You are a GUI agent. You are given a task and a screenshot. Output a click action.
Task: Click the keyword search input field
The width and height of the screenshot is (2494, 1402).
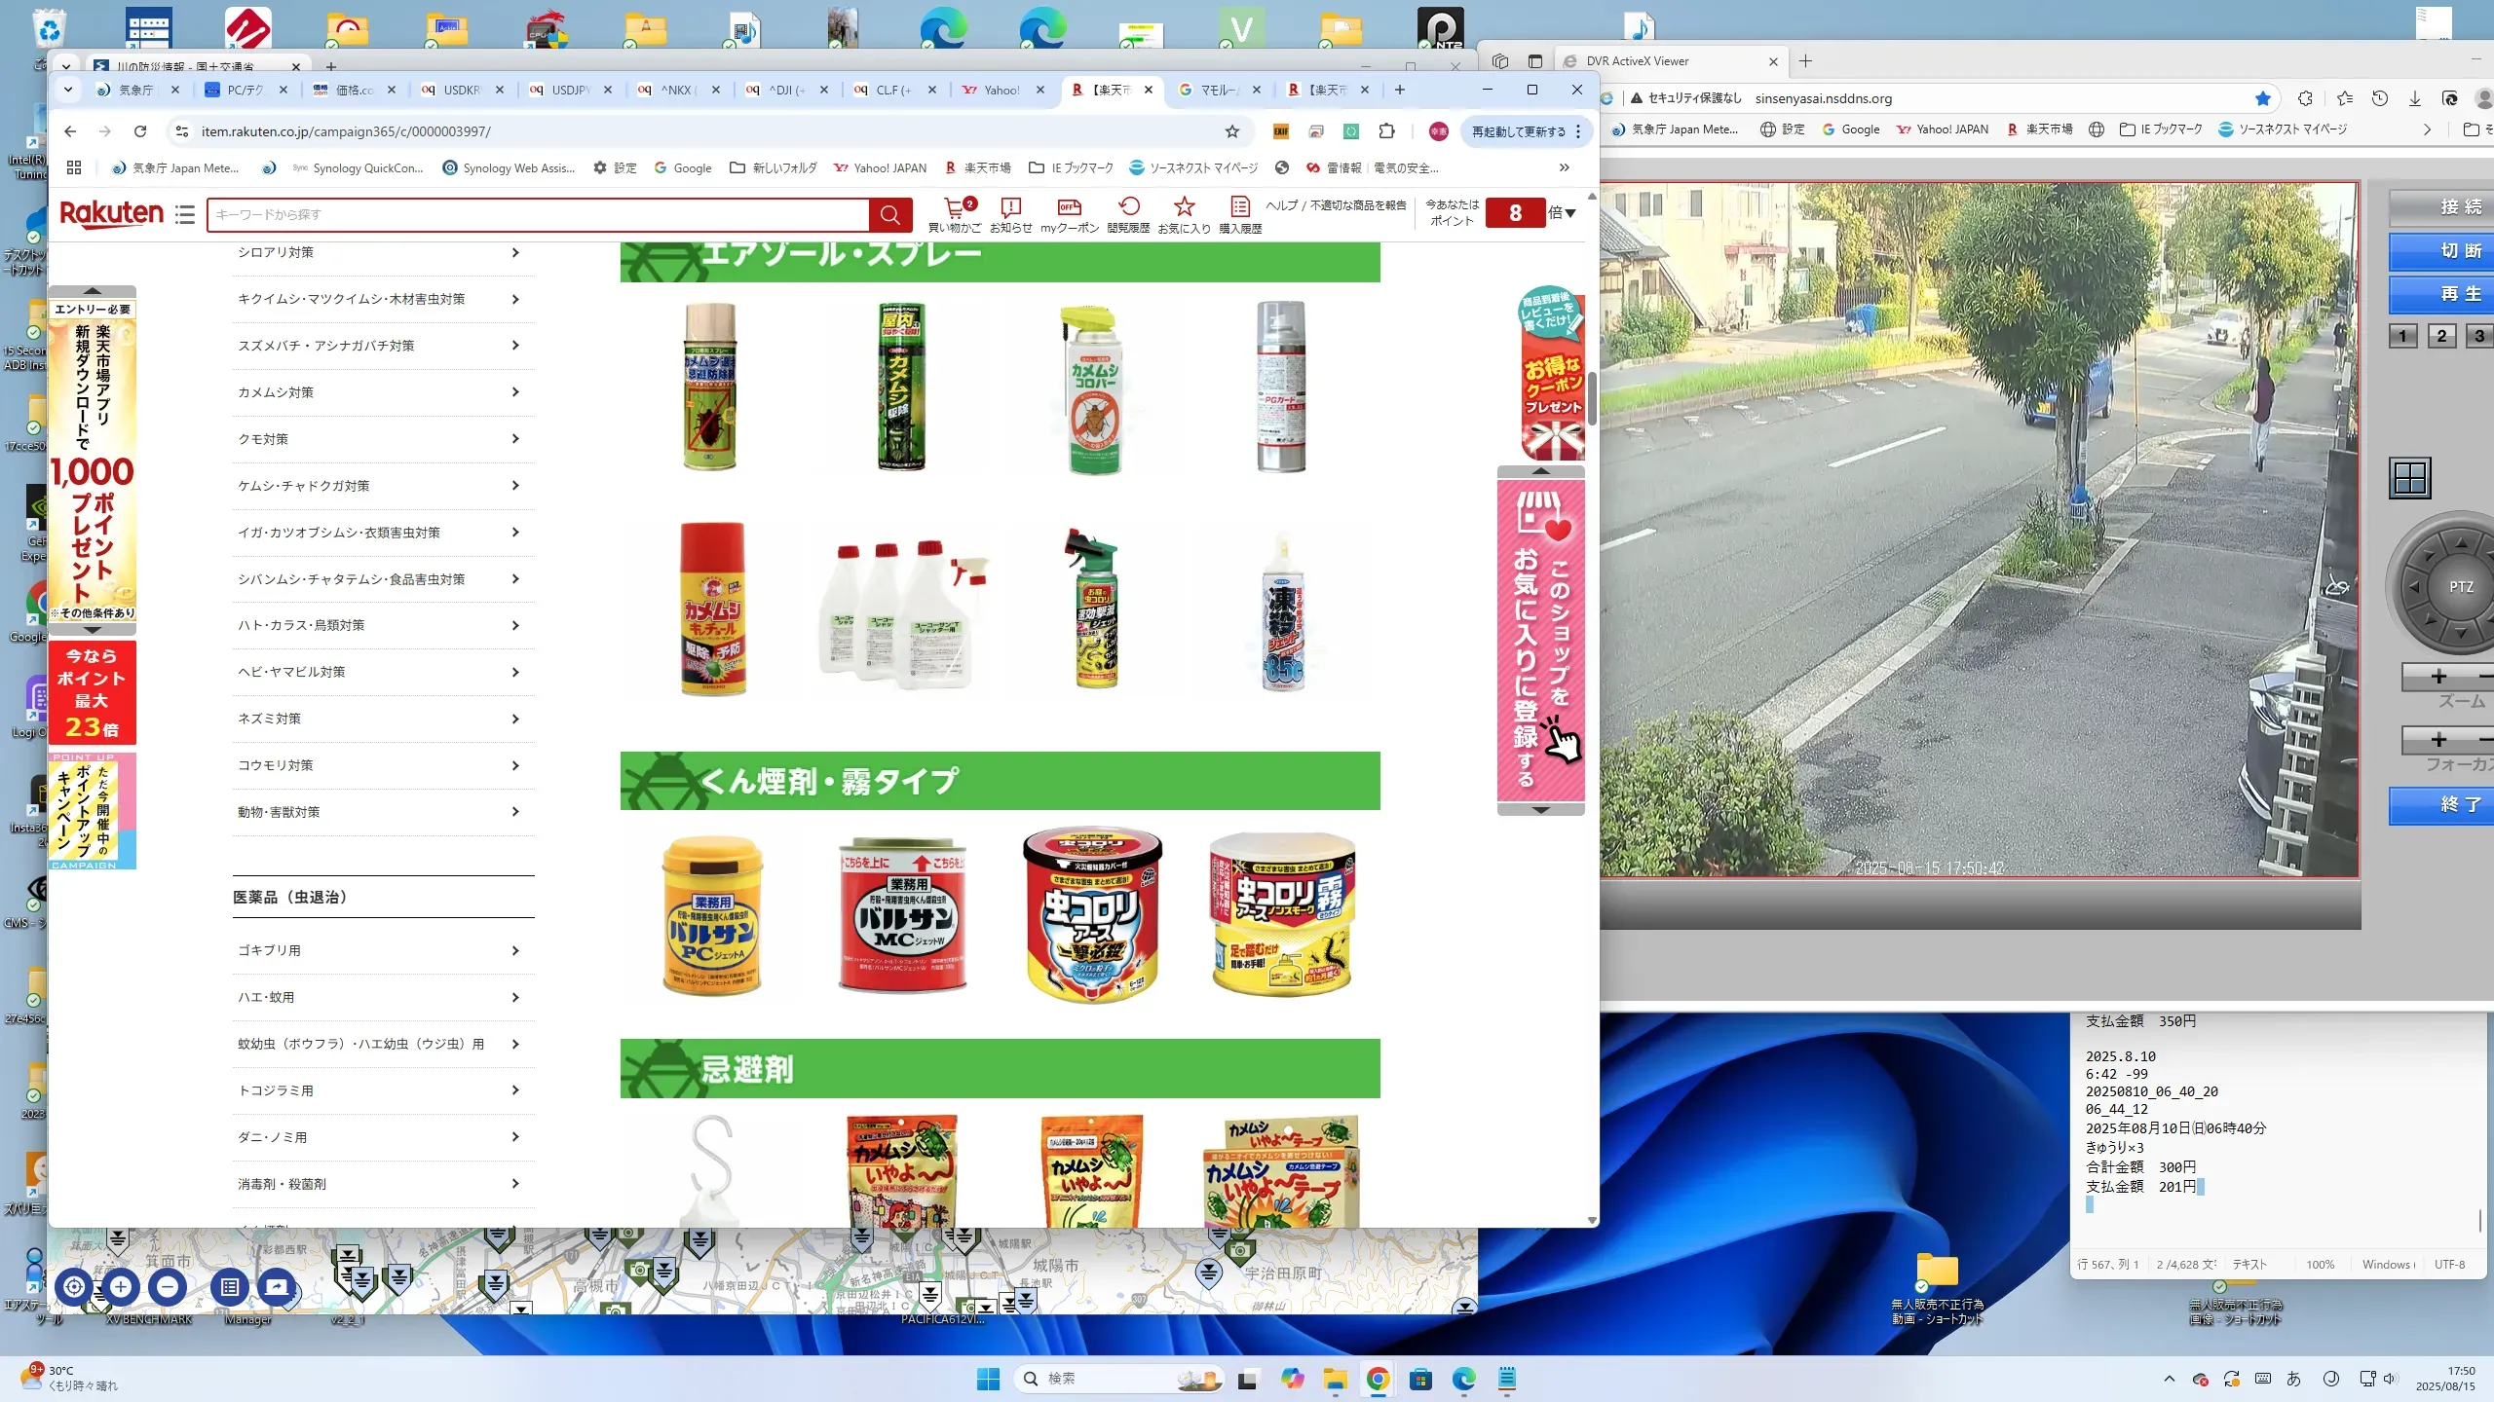pyautogui.click(x=538, y=214)
